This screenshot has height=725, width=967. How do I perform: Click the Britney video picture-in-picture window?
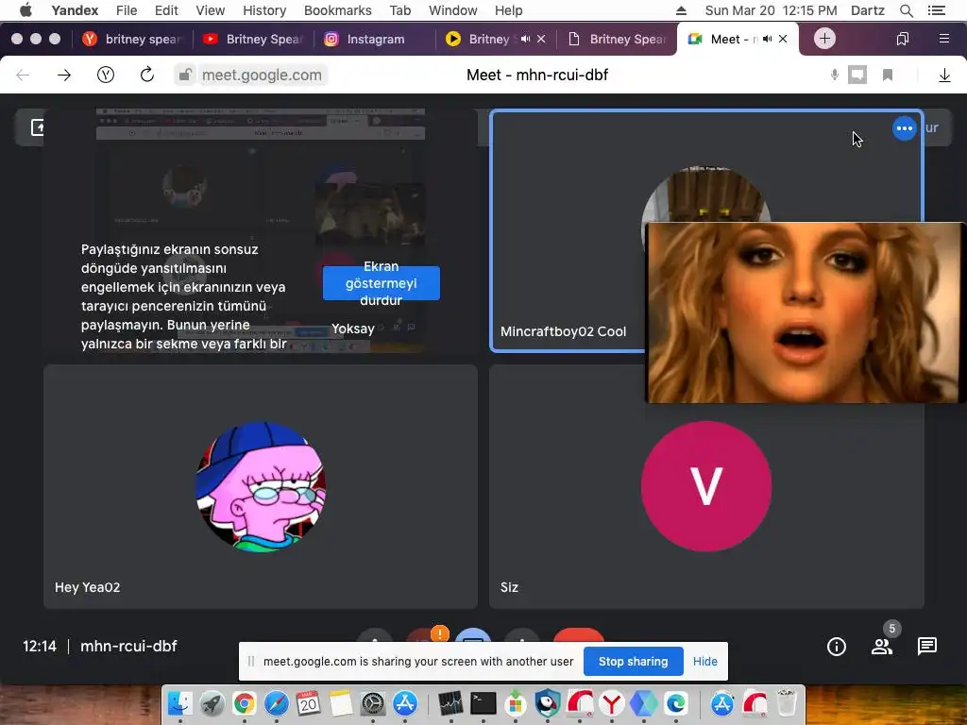[x=805, y=312]
